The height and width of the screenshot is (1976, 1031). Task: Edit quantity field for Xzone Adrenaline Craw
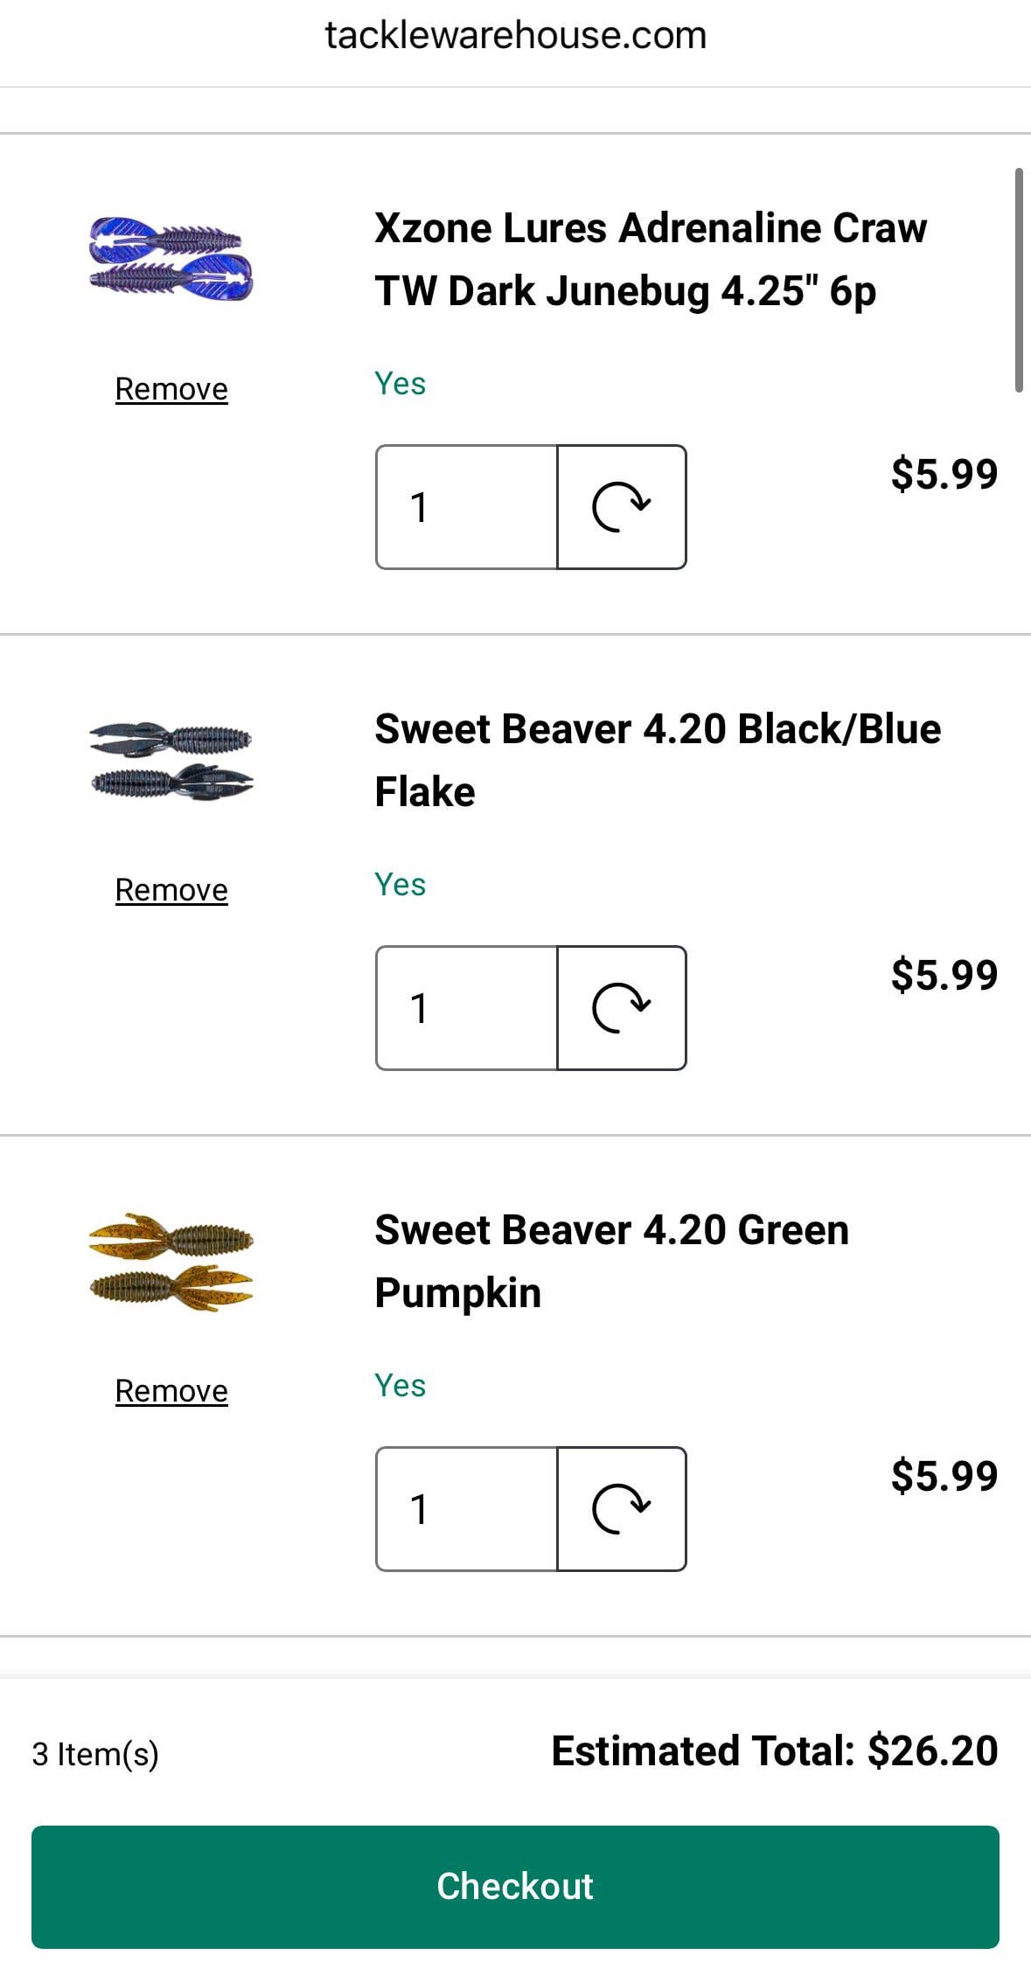466,507
